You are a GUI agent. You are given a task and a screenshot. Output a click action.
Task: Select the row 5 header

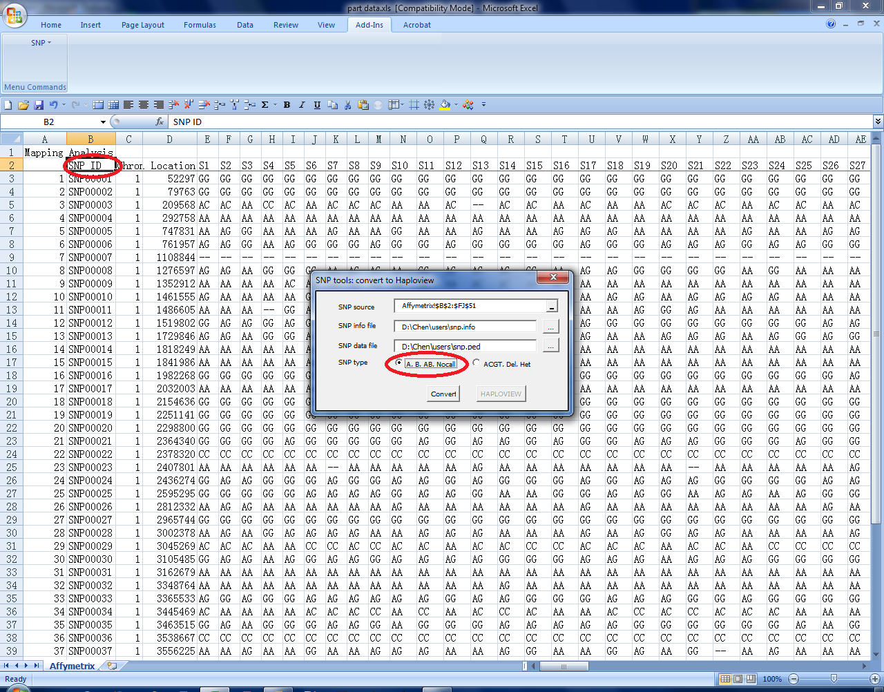12,205
